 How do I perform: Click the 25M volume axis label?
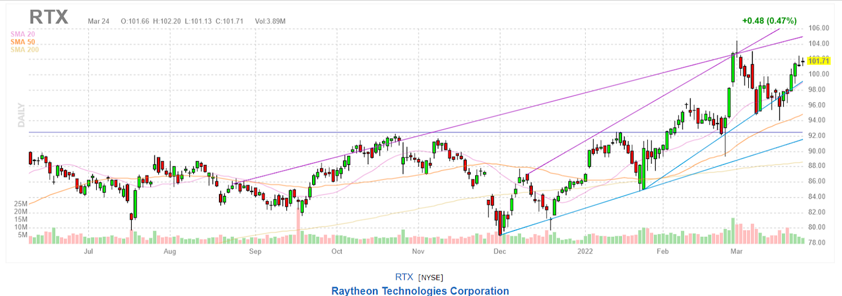click(21, 204)
